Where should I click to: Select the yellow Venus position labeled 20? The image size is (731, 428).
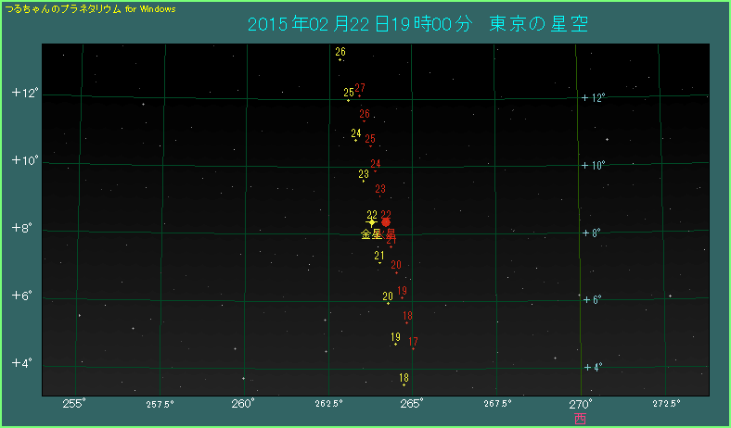coord(388,297)
